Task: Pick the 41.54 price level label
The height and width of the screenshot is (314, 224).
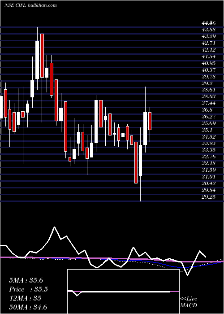Action: [x=209, y=57]
